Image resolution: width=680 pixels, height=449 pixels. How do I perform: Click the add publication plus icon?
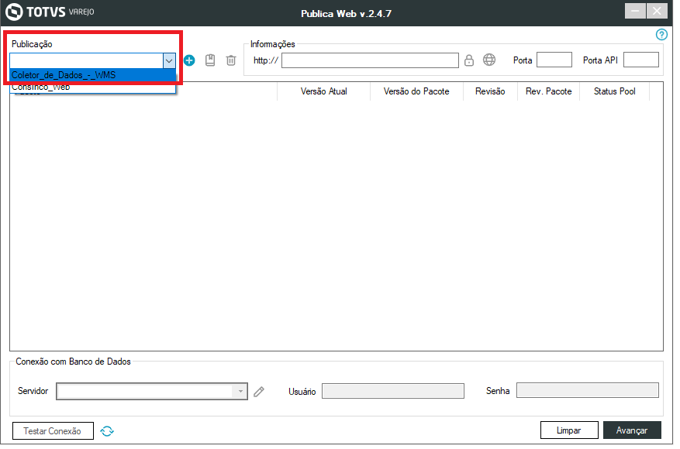point(189,60)
